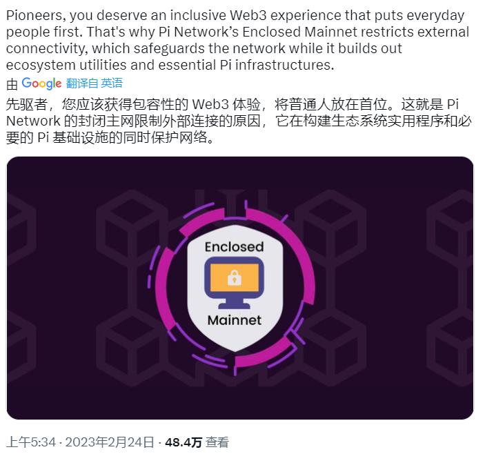Click the cube outline right of shield
The image size is (485, 454).
[x=330, y=228]
